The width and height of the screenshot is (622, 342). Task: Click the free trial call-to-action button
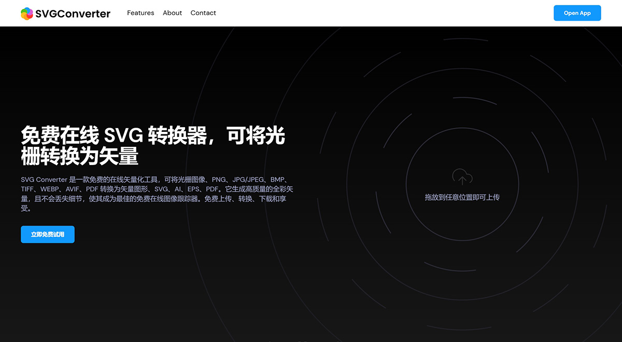tap(48, 234)
